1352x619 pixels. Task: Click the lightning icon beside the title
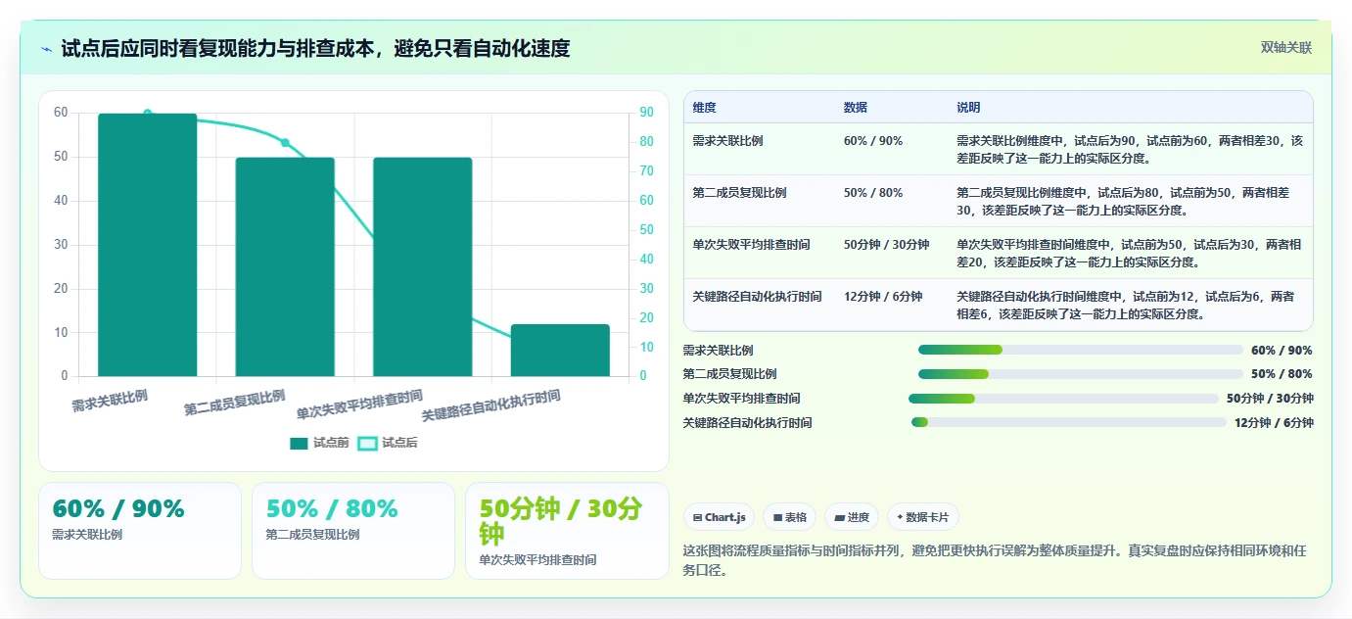(47, 49)
